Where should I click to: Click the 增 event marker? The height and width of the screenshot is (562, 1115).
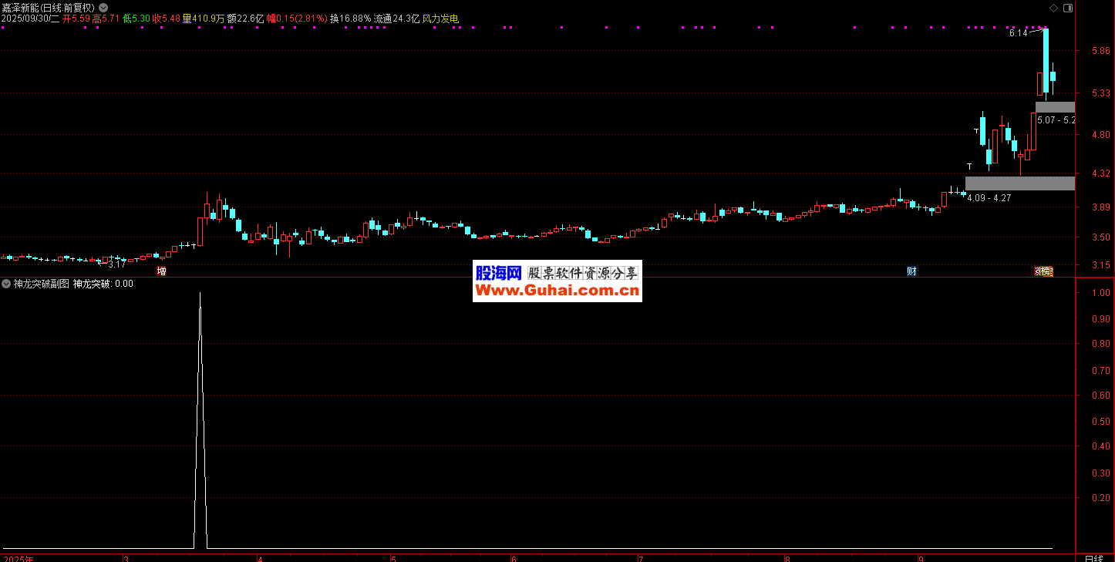(x=161, y=271)
